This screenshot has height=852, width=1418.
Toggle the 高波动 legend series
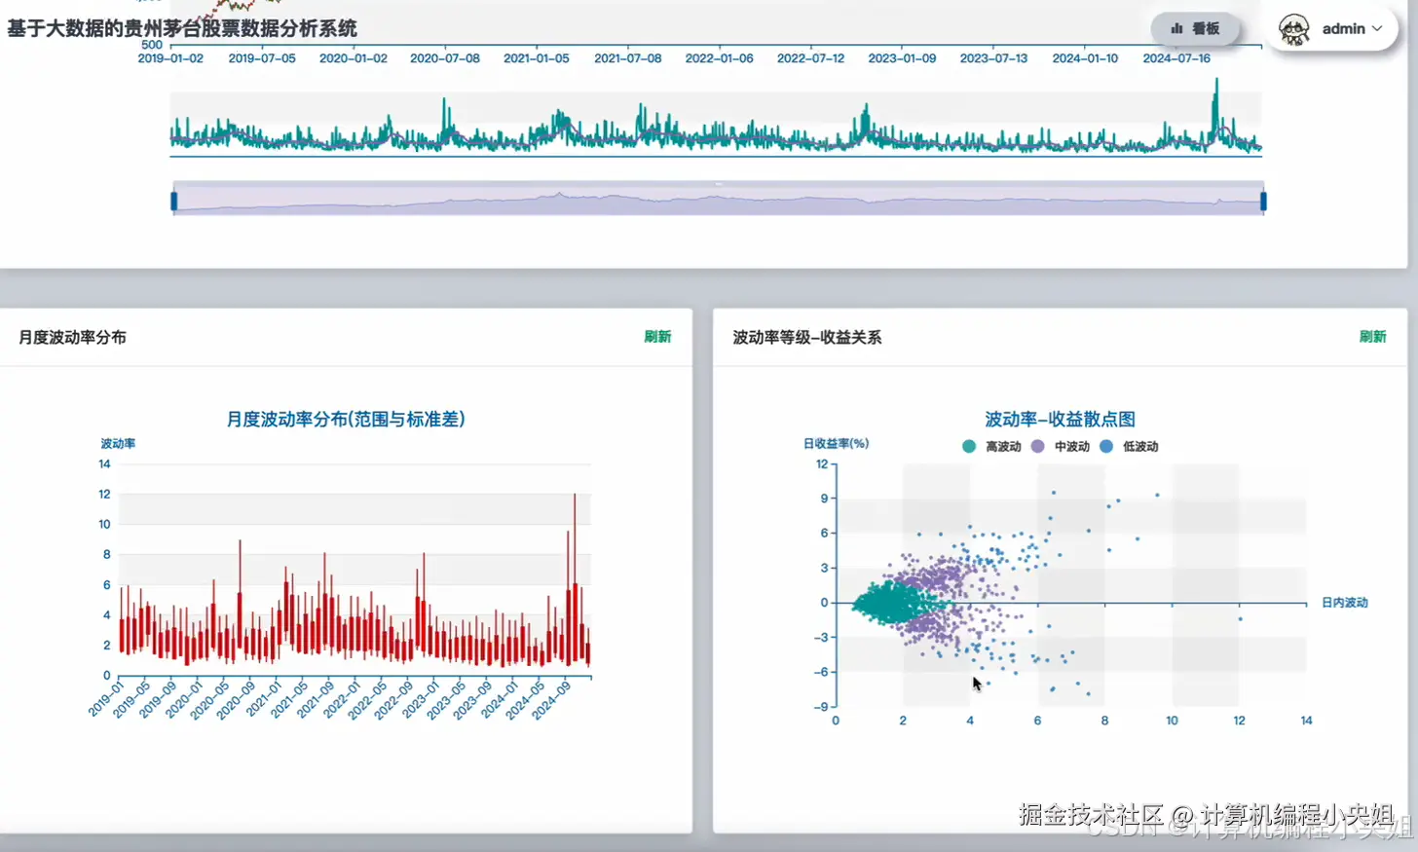(991, 447)
